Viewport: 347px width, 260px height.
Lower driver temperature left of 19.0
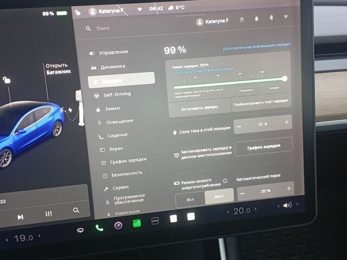click(7, 240)
